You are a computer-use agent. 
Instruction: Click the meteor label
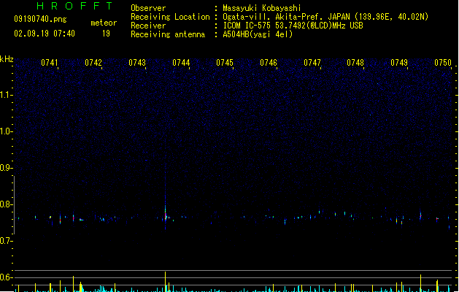(x=104, y=23)
